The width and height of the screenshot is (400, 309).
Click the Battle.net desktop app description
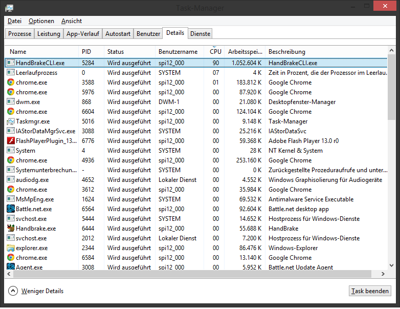click(x=299, y=209)
